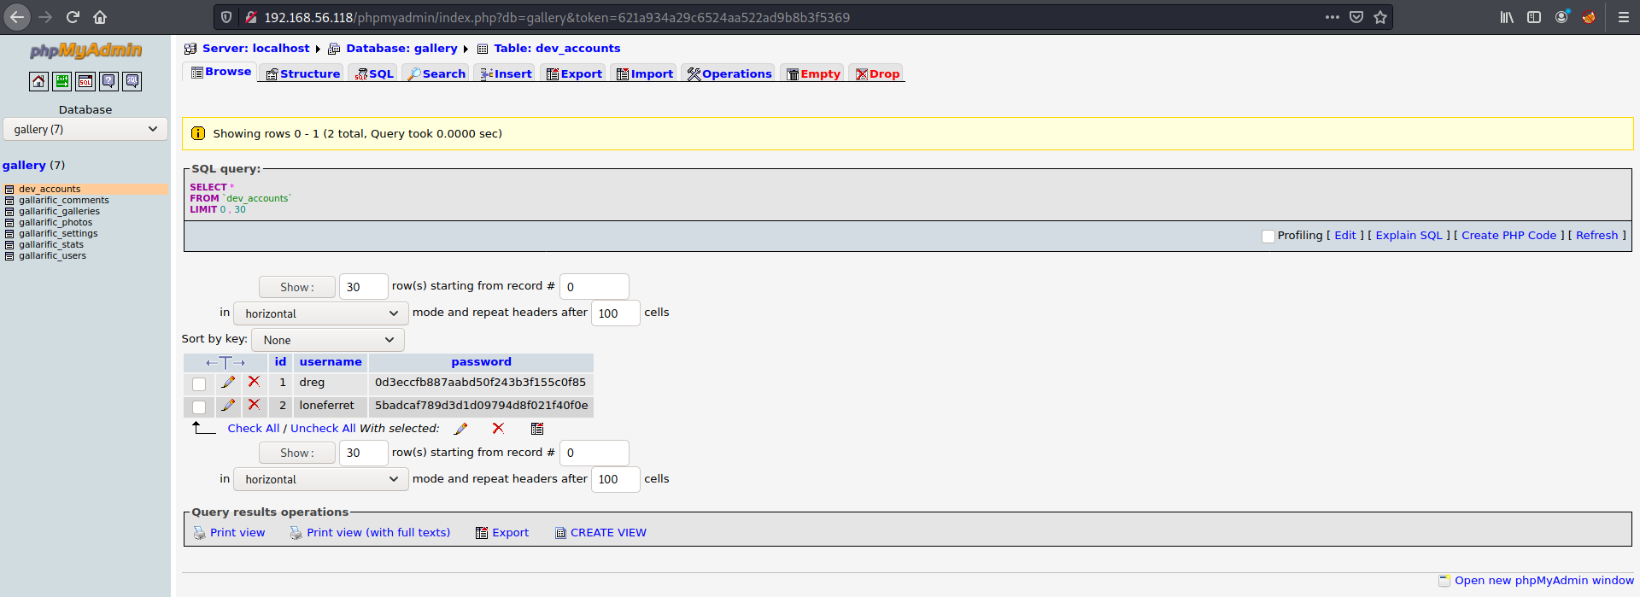Select the checkbox for the loneferret row

coord(199,407)
